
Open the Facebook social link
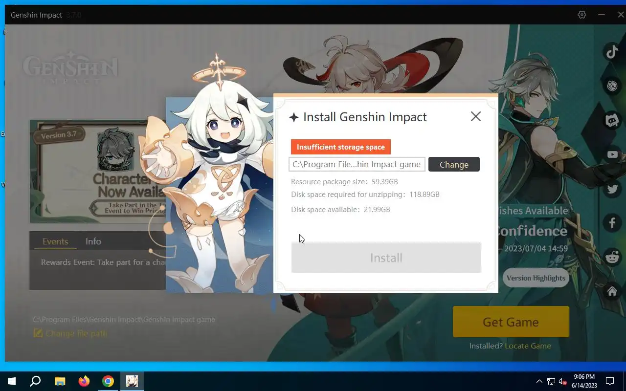(612, 223)
